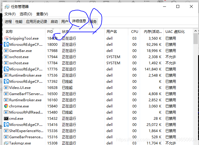Open the 选项(O) menu
Screen dimensions: 199x145
26,14
